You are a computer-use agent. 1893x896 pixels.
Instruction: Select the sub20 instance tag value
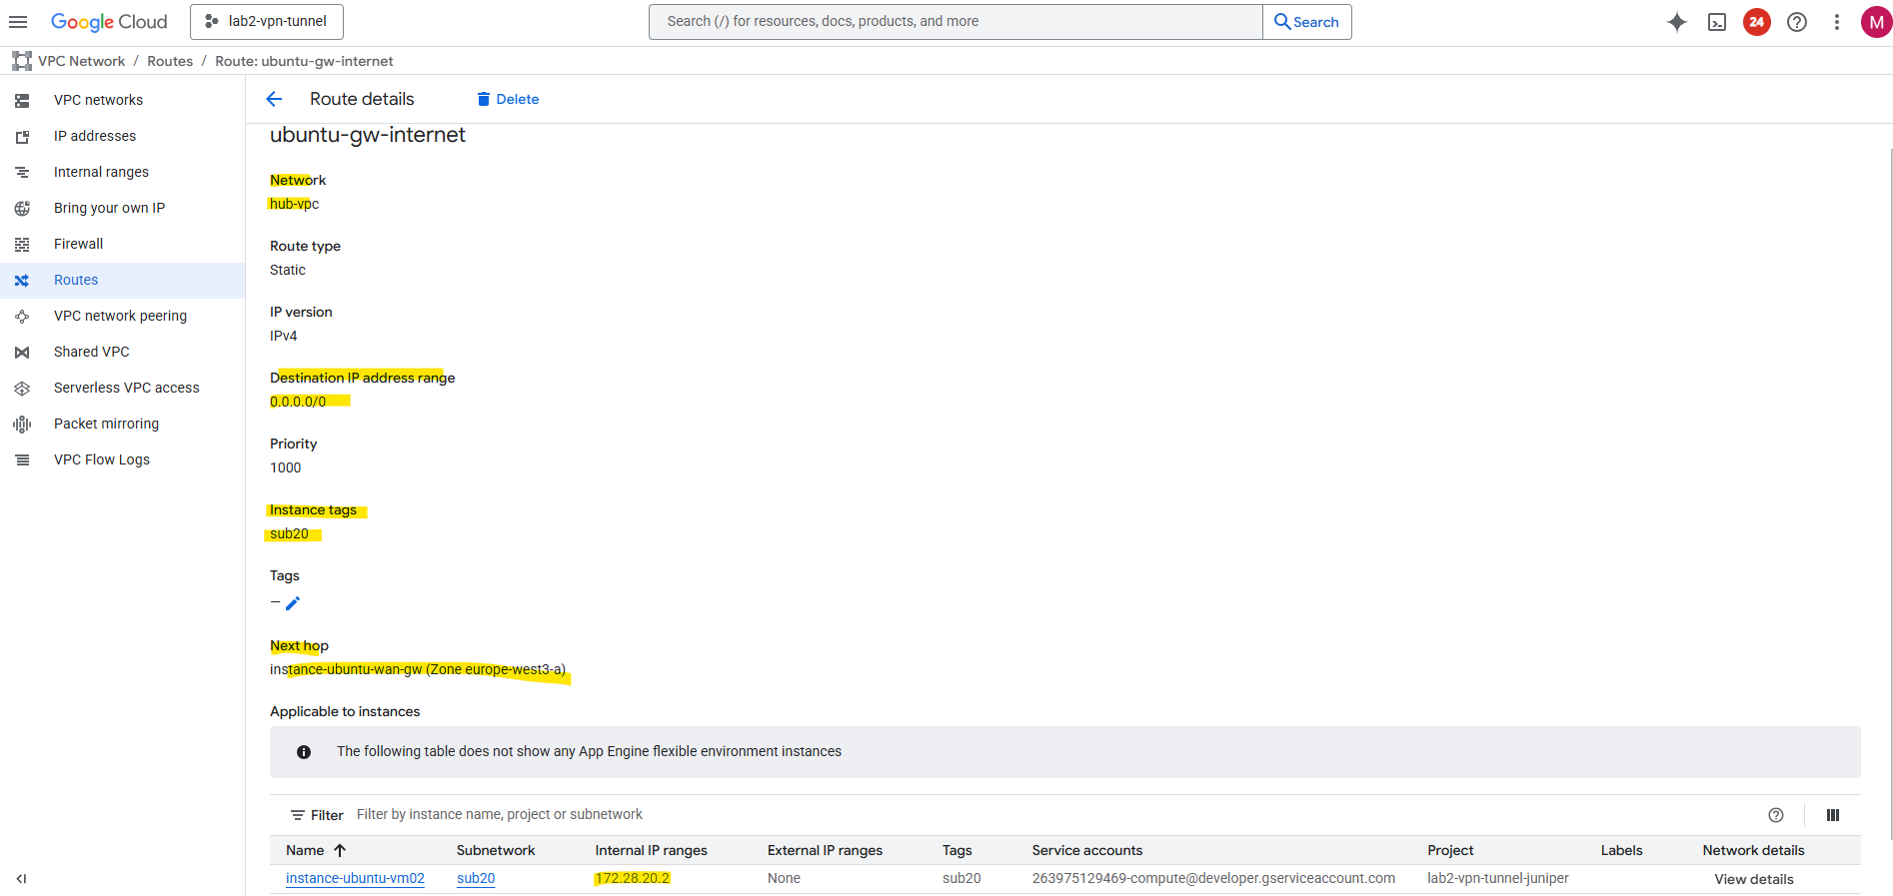point(289,533)
